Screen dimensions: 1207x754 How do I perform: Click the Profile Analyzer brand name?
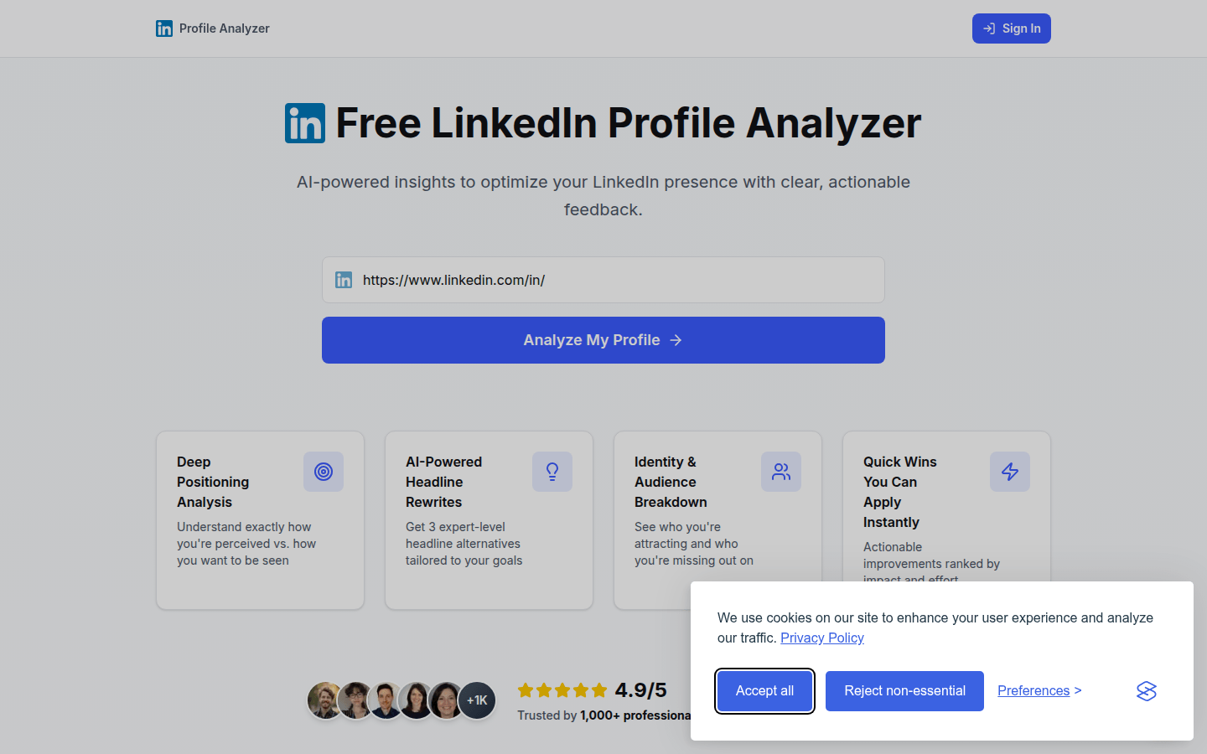[224, 28]
